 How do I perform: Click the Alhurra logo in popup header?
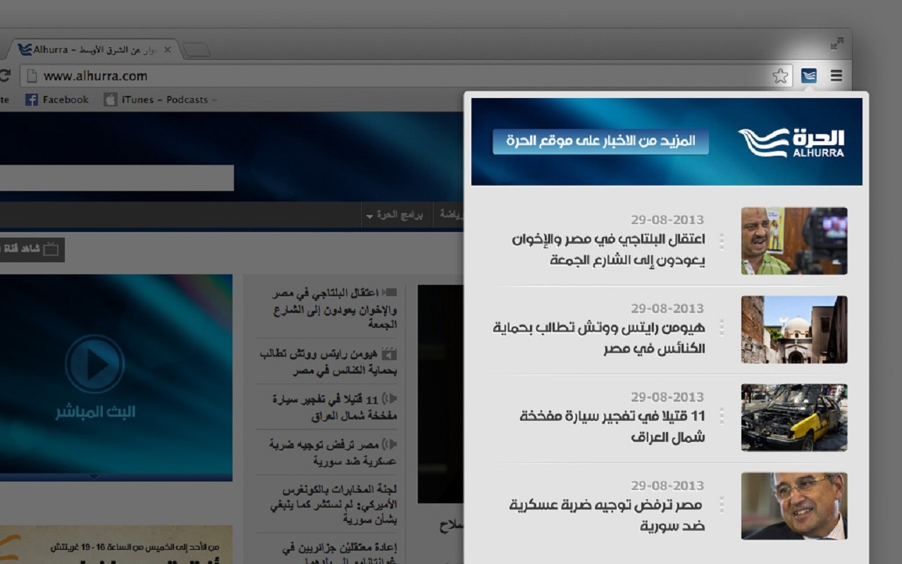tap(791, 142)
